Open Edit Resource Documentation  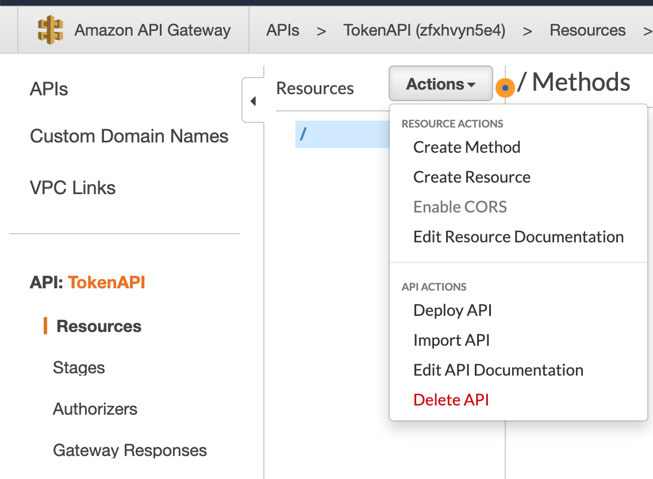click(518, 237)
